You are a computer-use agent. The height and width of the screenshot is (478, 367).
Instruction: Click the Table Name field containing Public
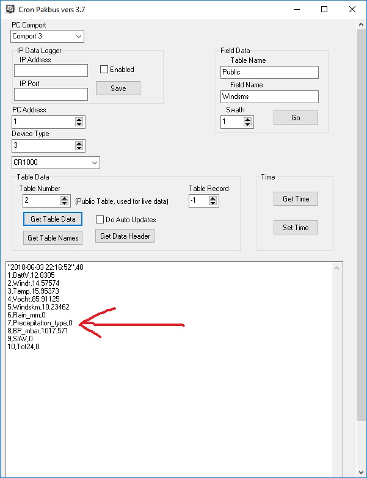click(269, 72)
